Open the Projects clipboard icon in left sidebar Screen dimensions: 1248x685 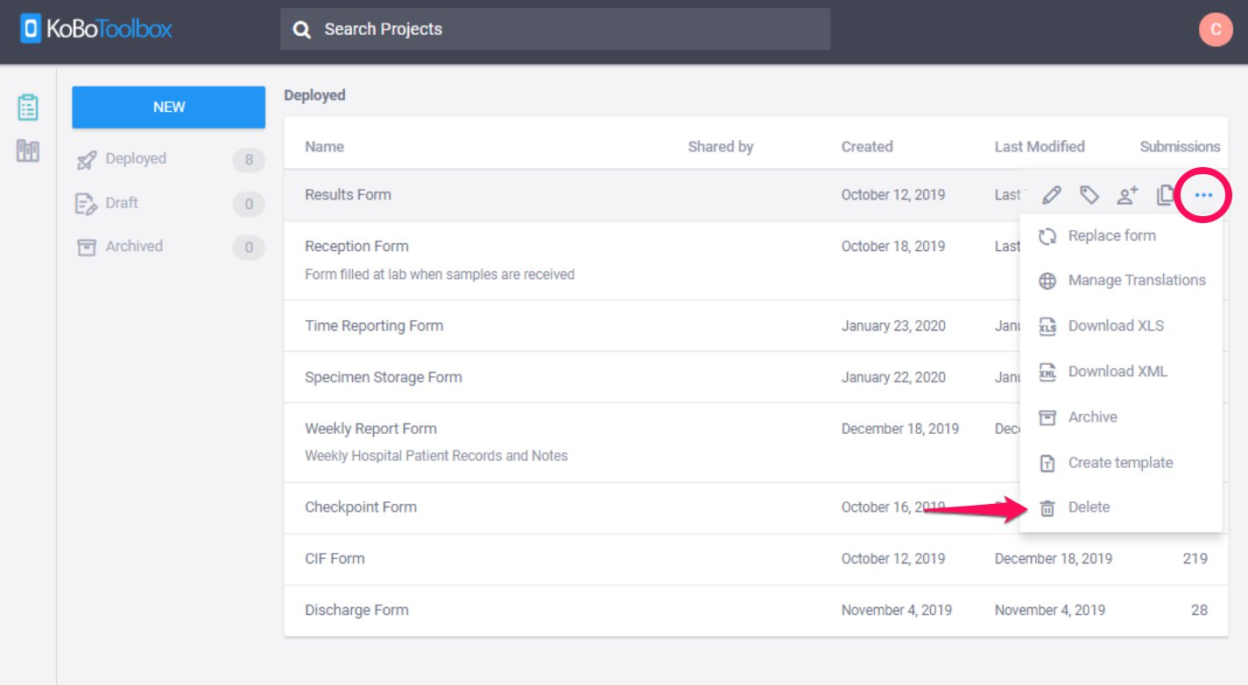28,108
